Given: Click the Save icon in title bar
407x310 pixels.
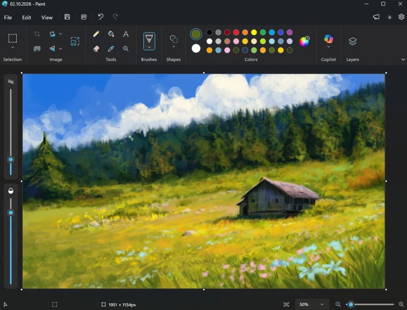Looking at the screenshot, I should click(x=67, y=17).
